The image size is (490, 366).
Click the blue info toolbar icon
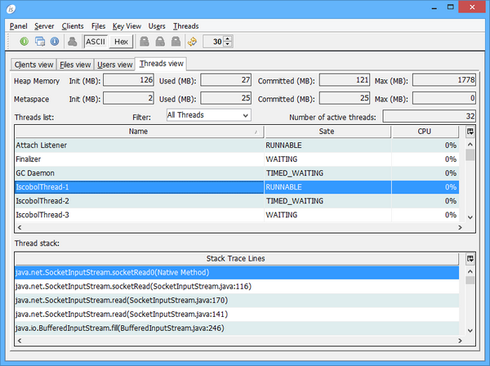pos(54,42)
